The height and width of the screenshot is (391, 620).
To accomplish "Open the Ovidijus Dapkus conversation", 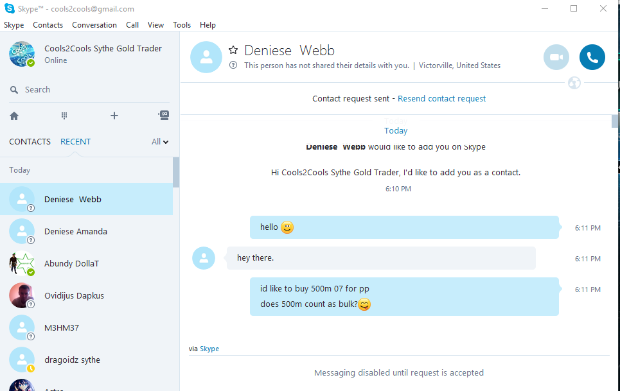I will click(86, 295).
